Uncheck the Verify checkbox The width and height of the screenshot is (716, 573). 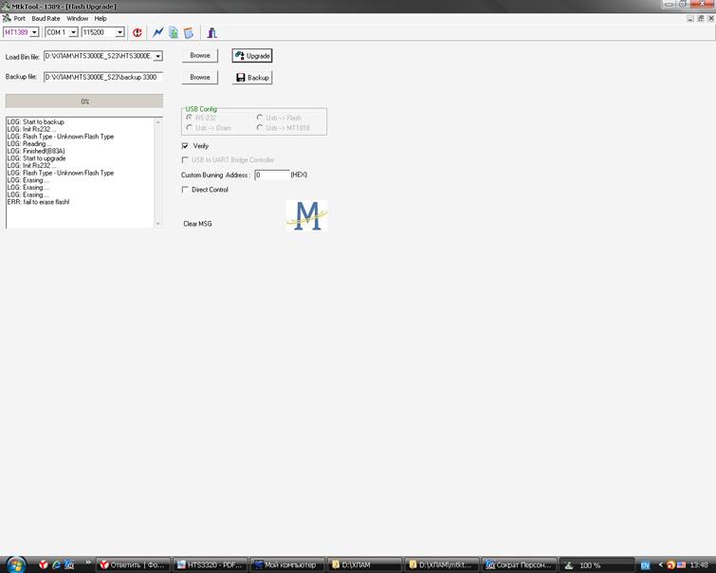(x=185, y=146)
